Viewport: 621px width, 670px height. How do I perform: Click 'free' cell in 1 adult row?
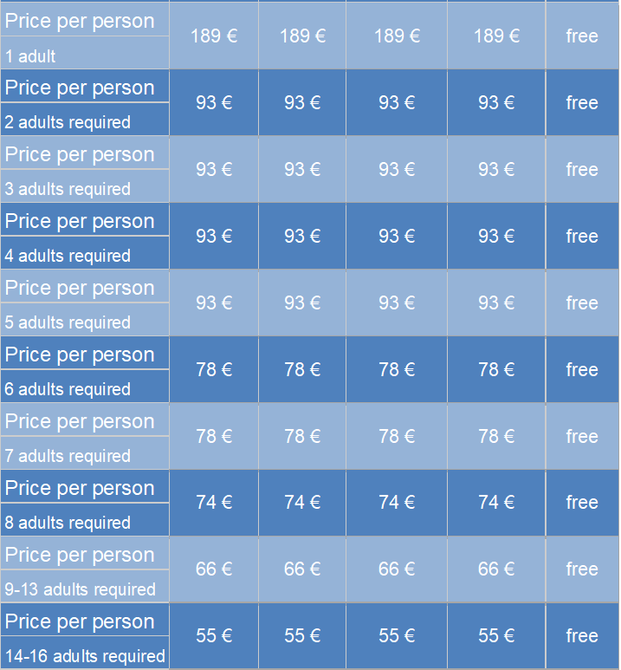click(x=582, y=36)
